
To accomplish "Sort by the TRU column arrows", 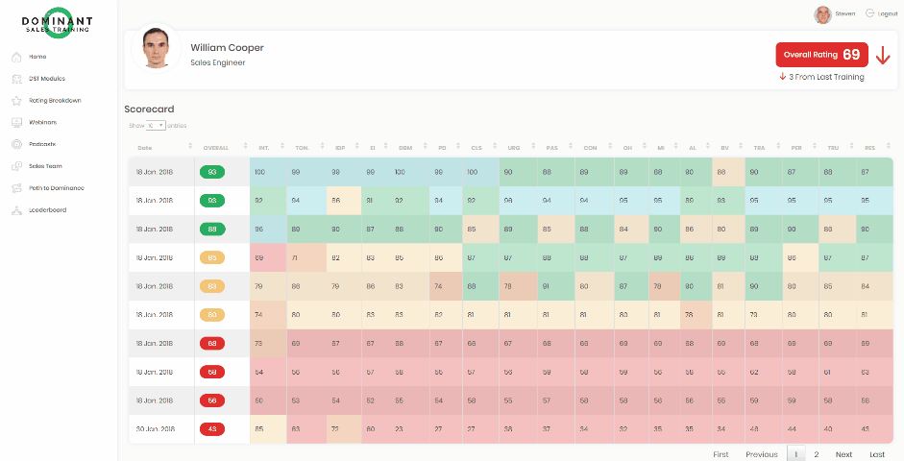I will pos(850,147).
